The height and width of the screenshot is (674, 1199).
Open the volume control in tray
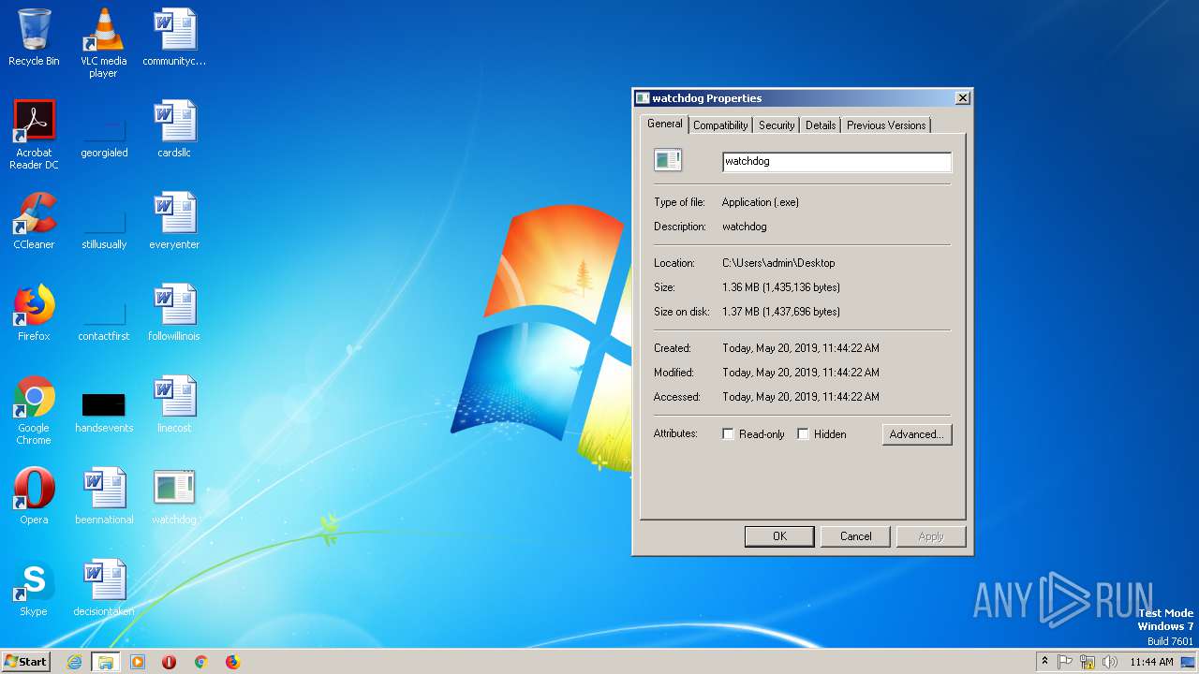click(1109, 662)
